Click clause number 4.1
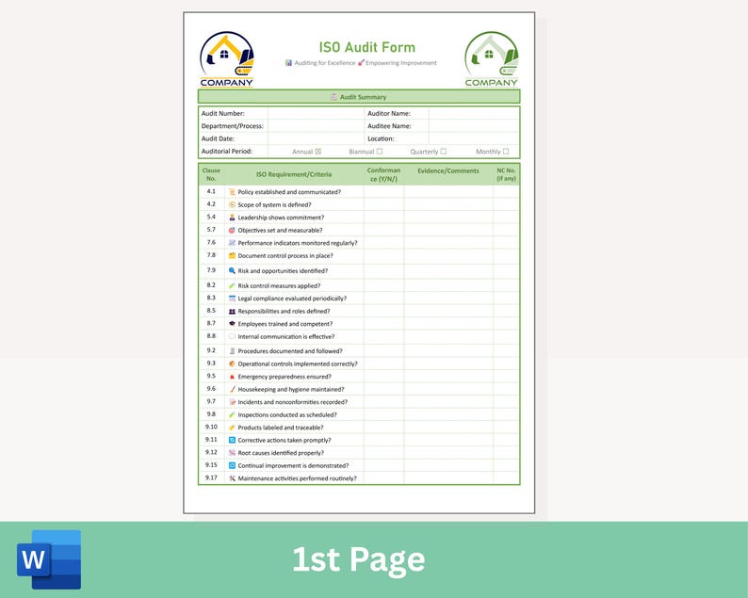This screenshot has height=598, width=748. click(x=211, y=191)
